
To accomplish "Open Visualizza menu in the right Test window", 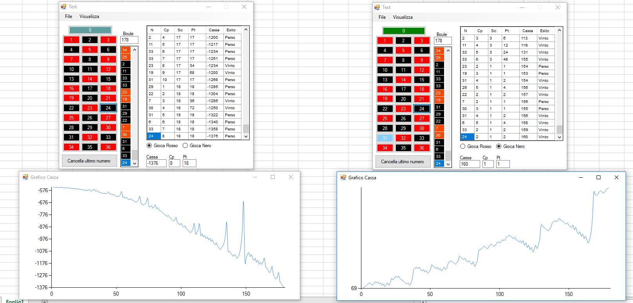I will pyautogui.click(x=403, y=17).
